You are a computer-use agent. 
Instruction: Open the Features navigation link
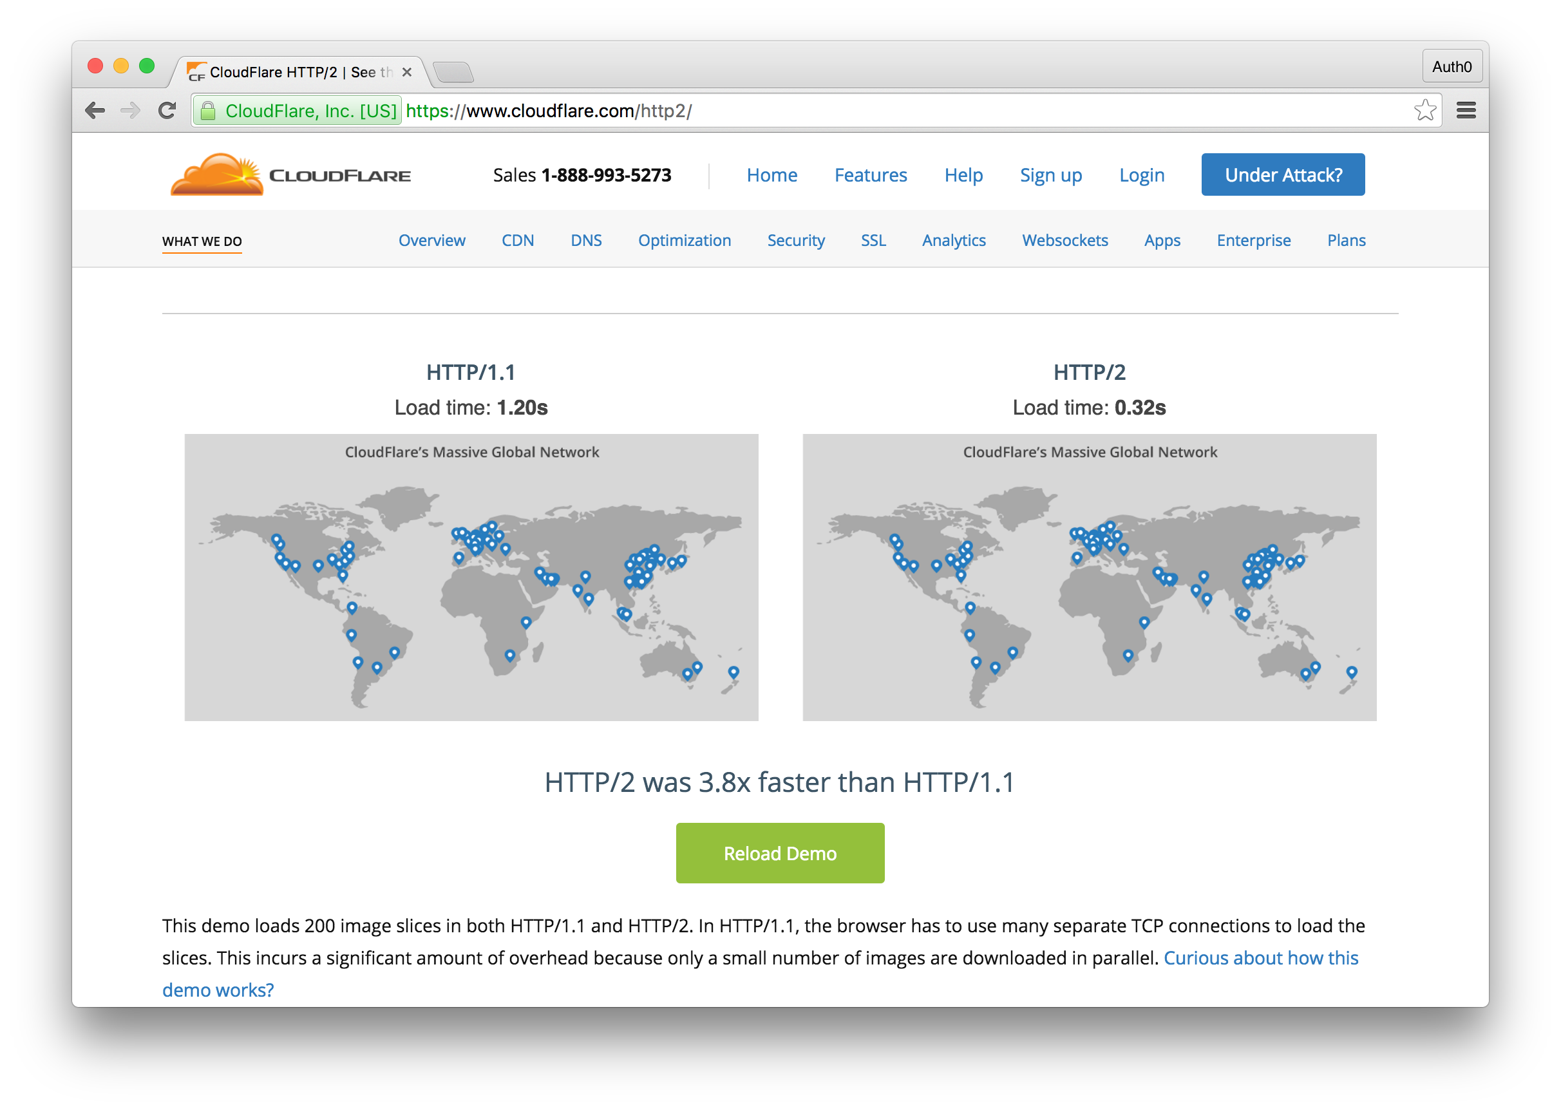point(870,175)
